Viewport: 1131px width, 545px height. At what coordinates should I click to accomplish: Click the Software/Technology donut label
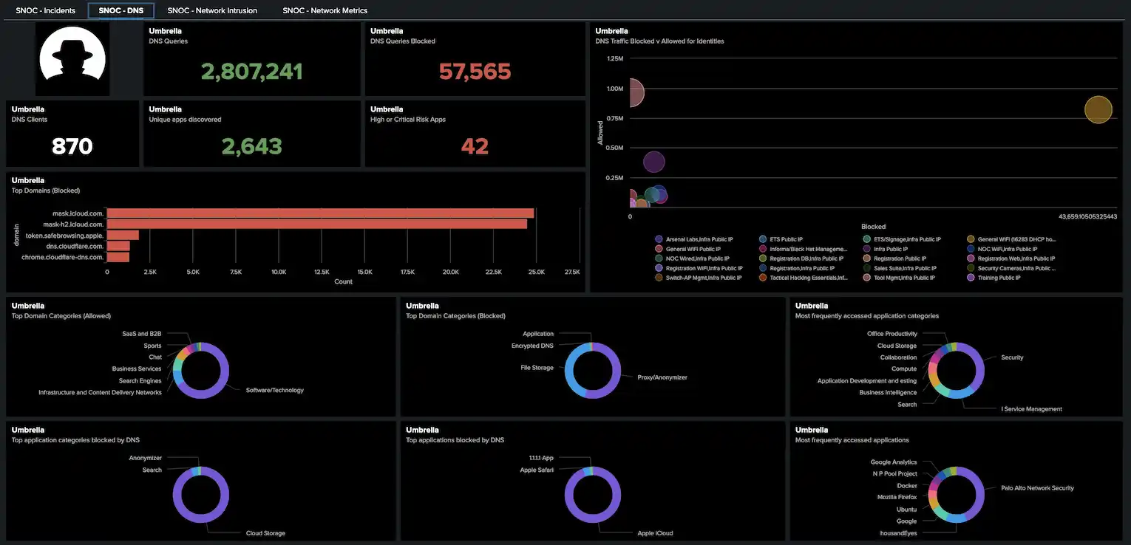[274, 390]
